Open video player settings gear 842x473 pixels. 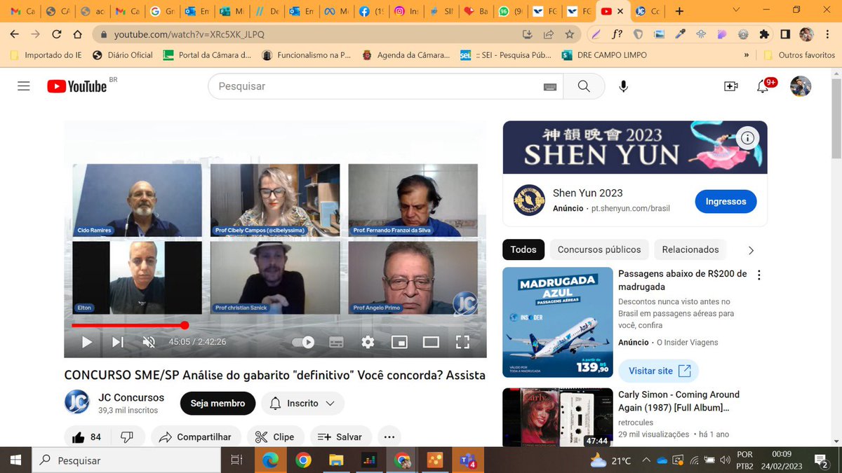coord(368,342)
